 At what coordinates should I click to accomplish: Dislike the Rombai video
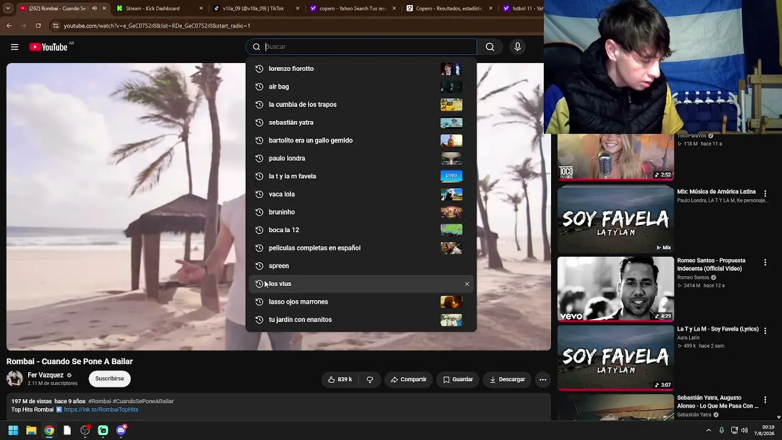point(370,380)
